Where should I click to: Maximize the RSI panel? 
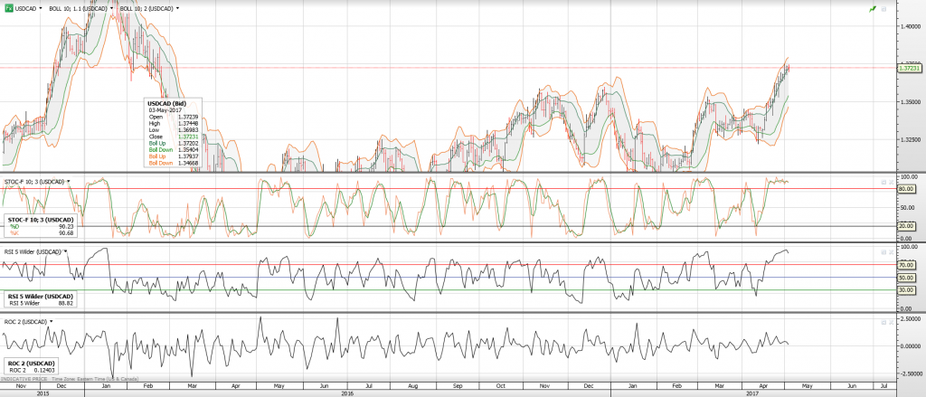[x=883, y=250]
